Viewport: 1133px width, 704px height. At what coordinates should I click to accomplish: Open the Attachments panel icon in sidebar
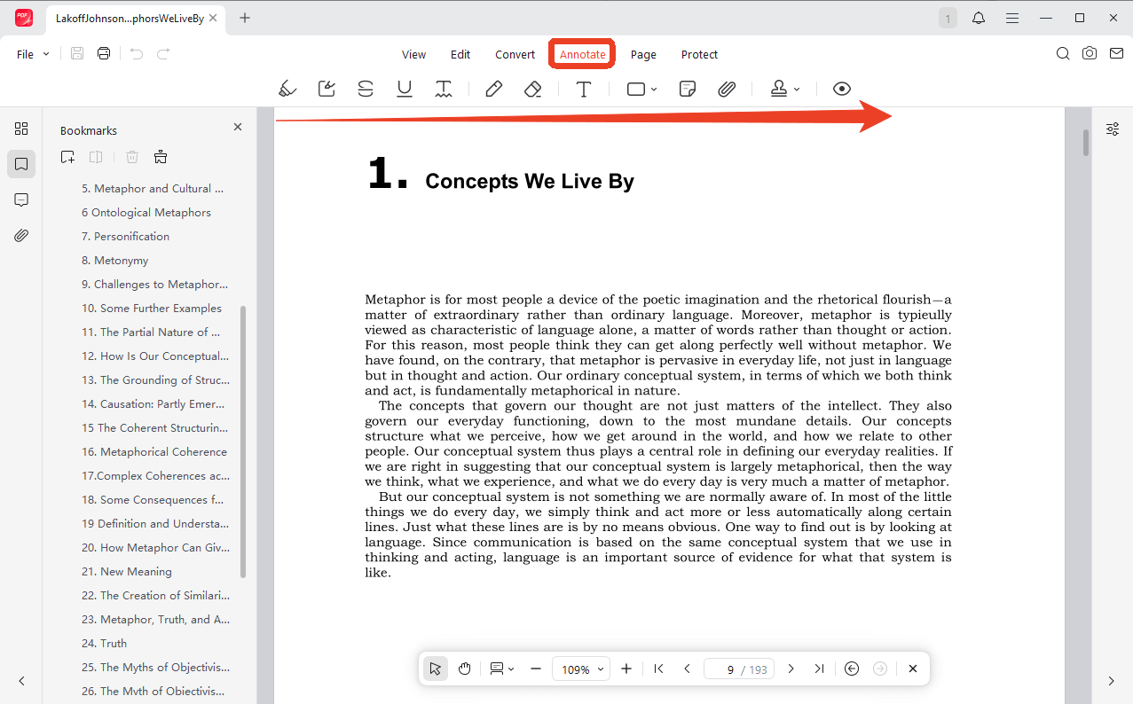[21, 235]
